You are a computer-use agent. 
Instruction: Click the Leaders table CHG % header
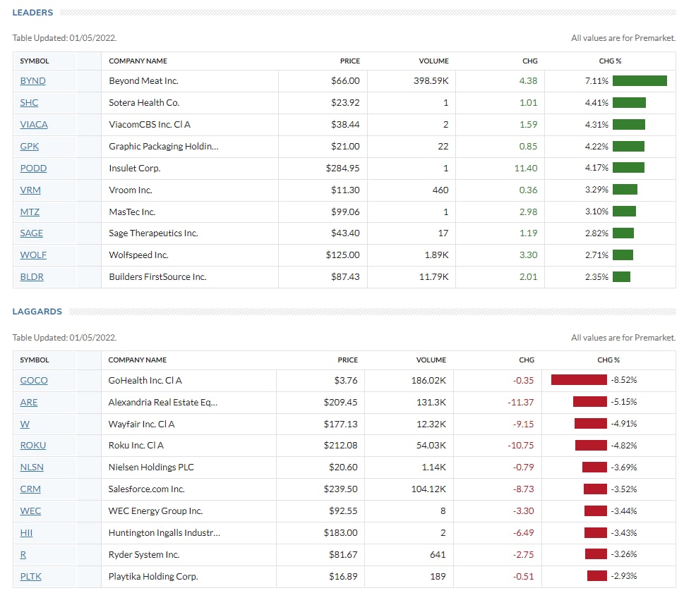(x=610, y=61)
